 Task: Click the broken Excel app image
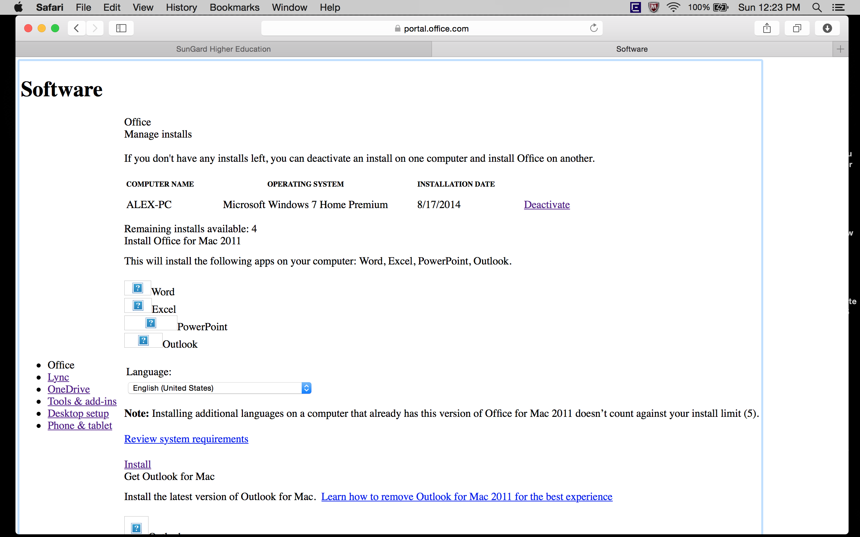pos(137,305)
